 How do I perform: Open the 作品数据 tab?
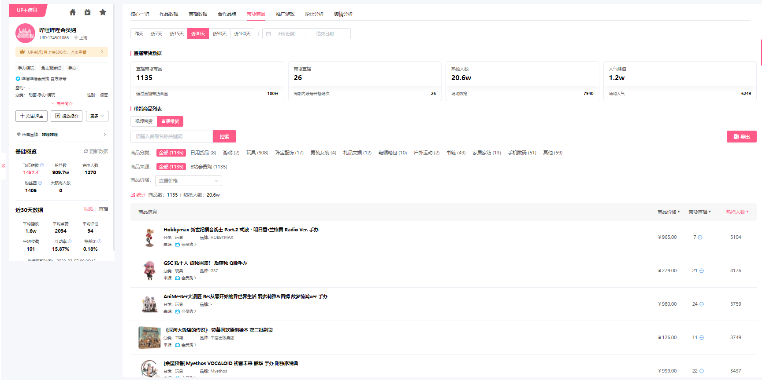169,14
